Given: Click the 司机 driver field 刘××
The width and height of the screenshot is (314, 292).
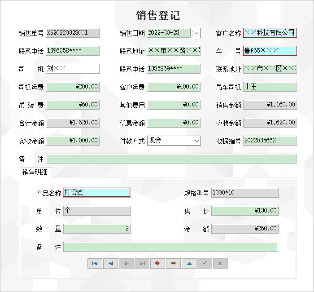Looking at the screenshot, I should [73, 69].
